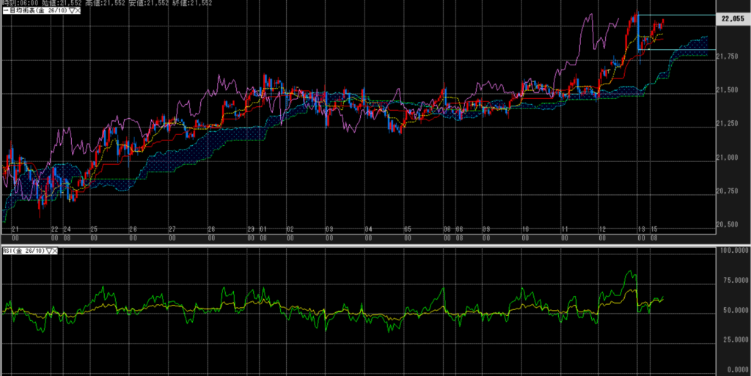The height and width of the screenshot is (376, 751).
Task: Close the RSI indicator with its X
Action: tap(54, 251)
